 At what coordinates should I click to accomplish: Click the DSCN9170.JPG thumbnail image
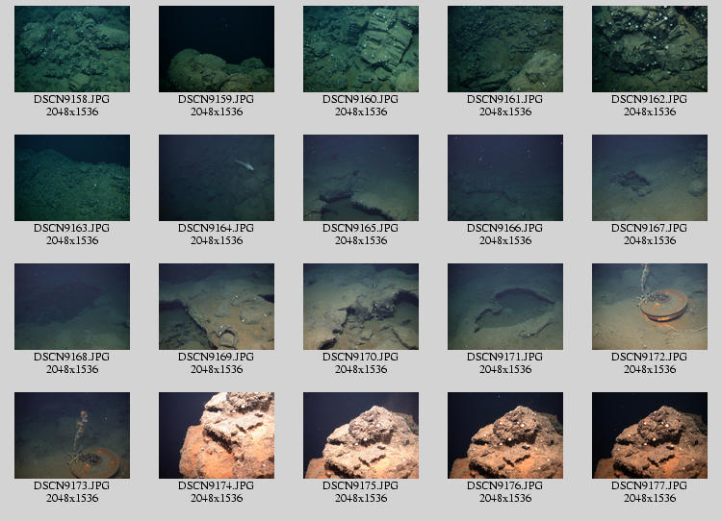(361, 307)
